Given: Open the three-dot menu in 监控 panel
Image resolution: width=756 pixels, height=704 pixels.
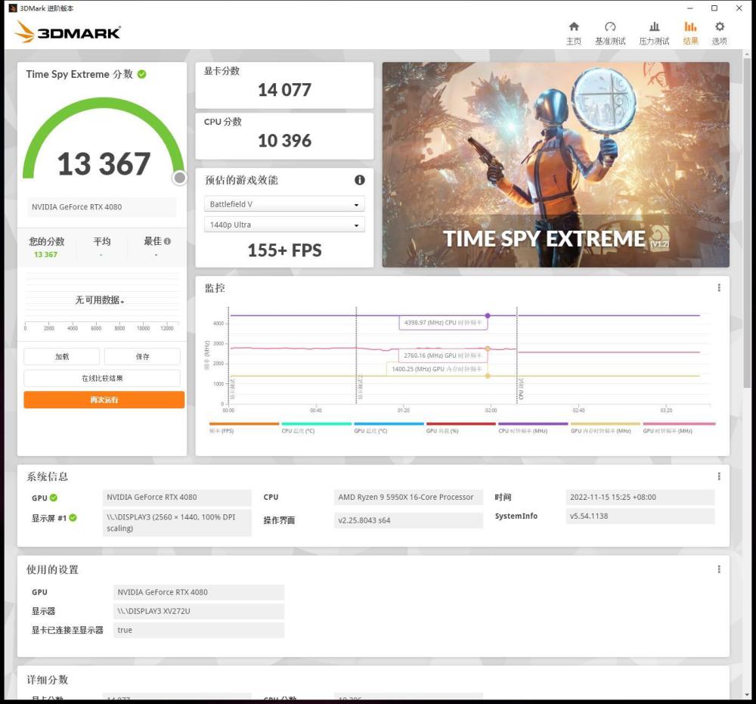Looking at the screenshot, I should coord(719,288).
